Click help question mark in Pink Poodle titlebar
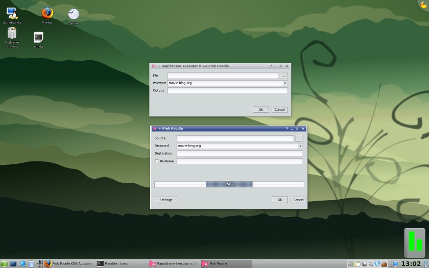The width and height of the screenshot is (429, 268). click(287, 129)
